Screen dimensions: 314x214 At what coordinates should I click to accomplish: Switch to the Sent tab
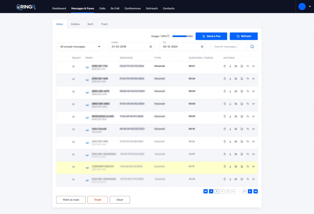click(90, 24)
